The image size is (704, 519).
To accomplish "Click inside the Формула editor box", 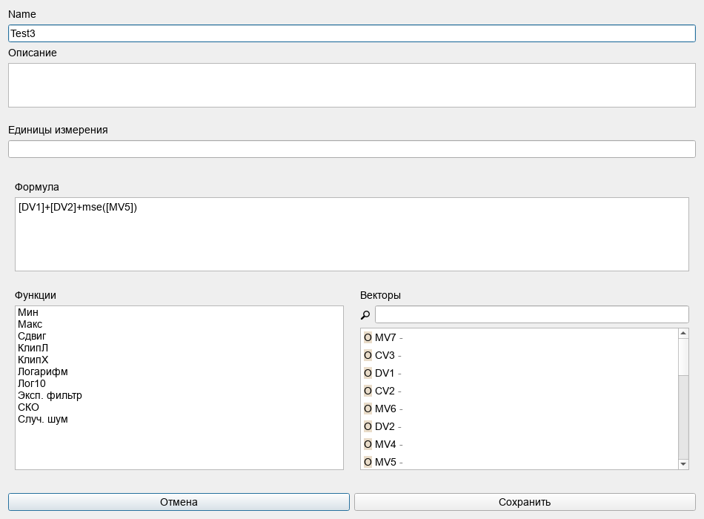I will click(352, 234).
